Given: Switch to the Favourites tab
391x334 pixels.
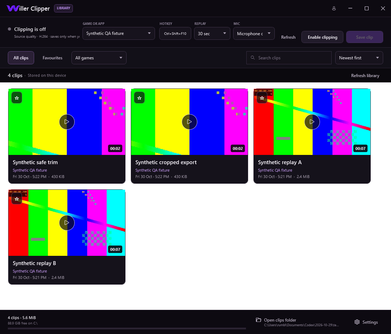Looking at the screenshot, I should click(53, 58).
